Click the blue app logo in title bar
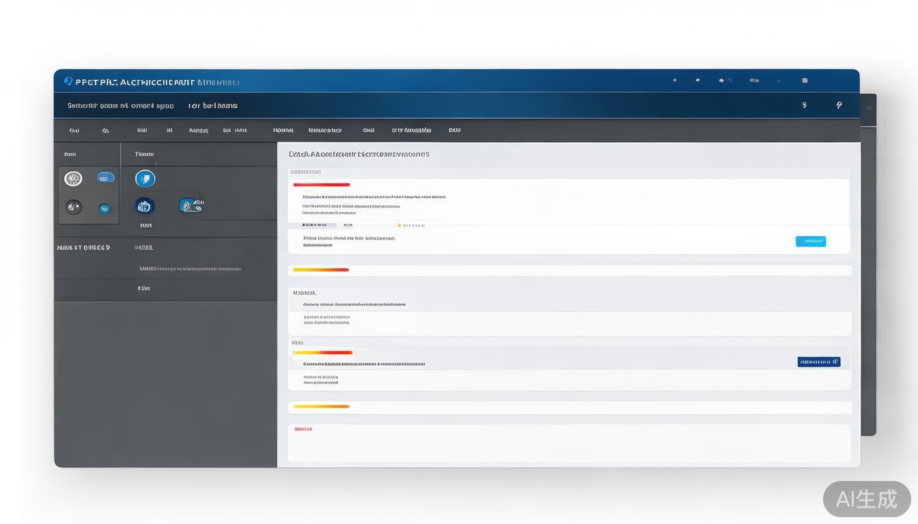 pos(68,81)
